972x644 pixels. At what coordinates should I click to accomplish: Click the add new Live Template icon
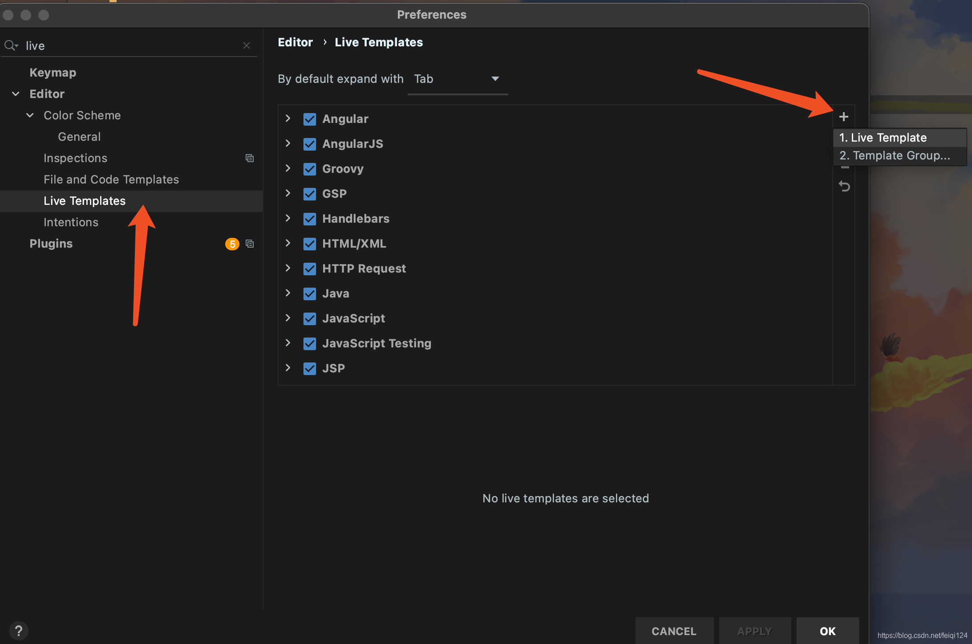(843, 116)
